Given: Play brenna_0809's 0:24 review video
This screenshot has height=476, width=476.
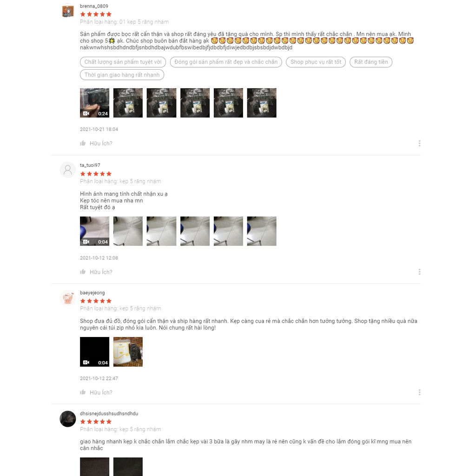Looking at the screenshot, I should coord(94,103).
